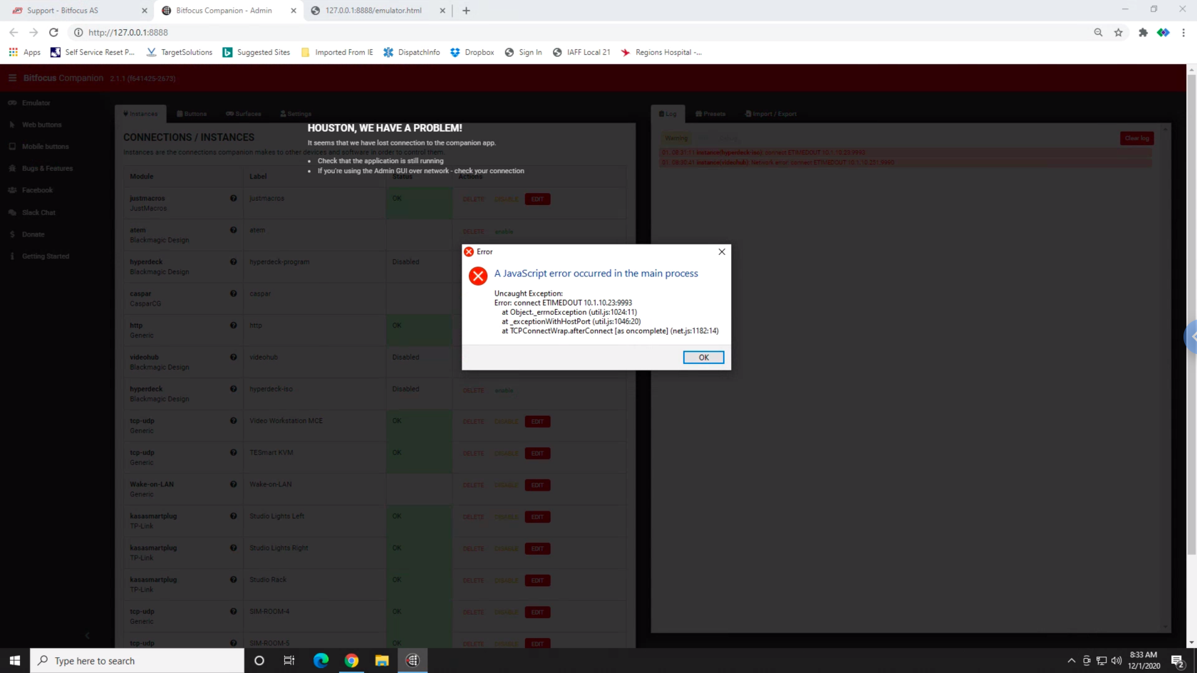Click OK in the JavaScript error dialog
Viewport: 1197px width, 673px height.
tap(703, 358)
